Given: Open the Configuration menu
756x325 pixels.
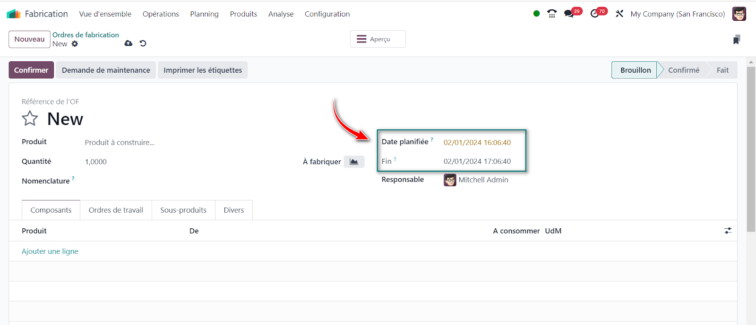Looking at the screenshot, I should (327, 14).
